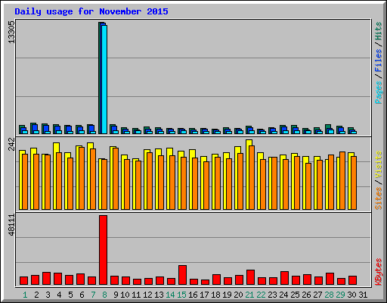Click day label 11 on the axis
Screen dimensions: 387x303
click(x=136, y=295)
